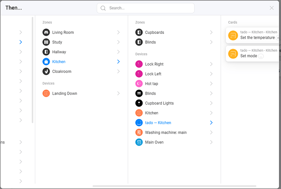281x189 pixels.
Task: Click the Living Room sofa icon
Action: (46, 33)
